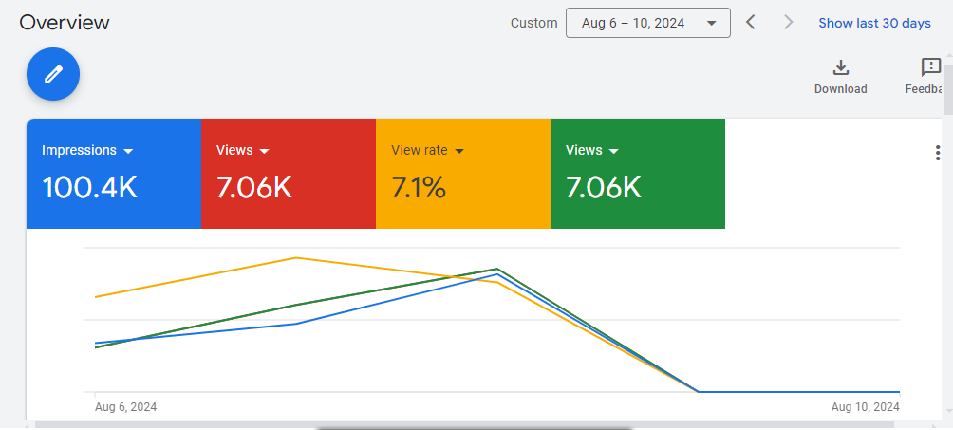Screen dimensions: 953x430
Task: Click the Aug 6, 2024 axis label
Action: click(126, 407)
